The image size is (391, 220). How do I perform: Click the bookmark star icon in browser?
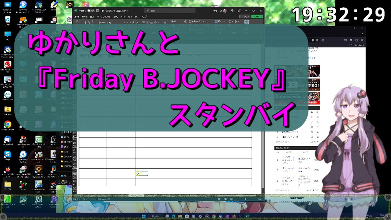317,40
